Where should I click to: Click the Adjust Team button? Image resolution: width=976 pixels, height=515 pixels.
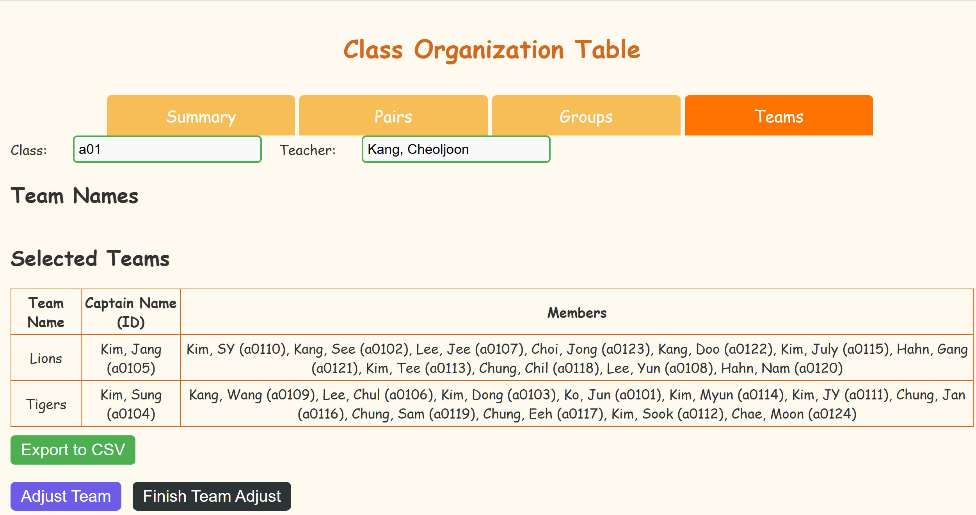66,496
